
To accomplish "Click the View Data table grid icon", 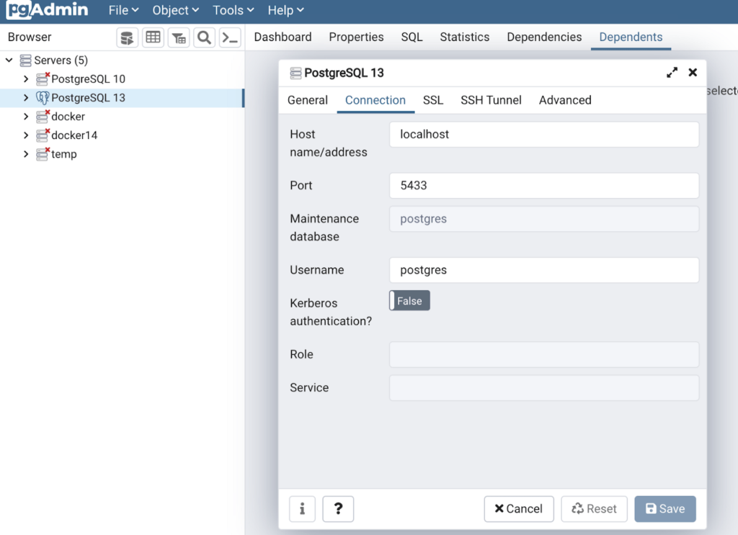I will [x=153, y=37].
